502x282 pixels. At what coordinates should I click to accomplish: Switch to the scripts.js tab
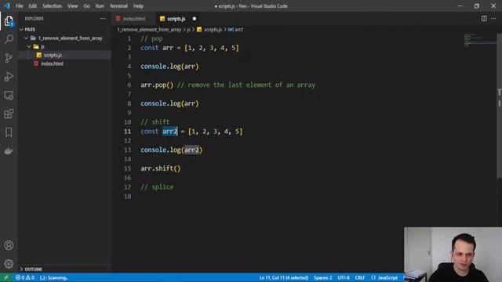coord(178,19)
